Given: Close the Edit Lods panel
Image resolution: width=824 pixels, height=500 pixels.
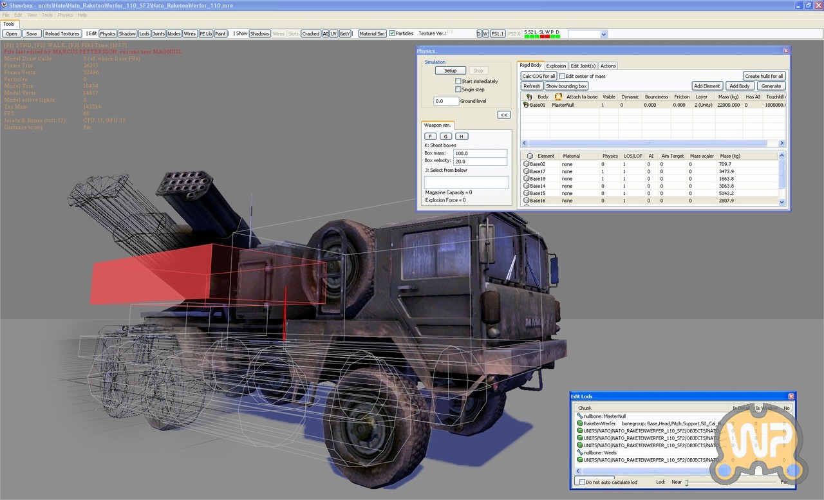Looking at the screenshot, I should point(791,396).
